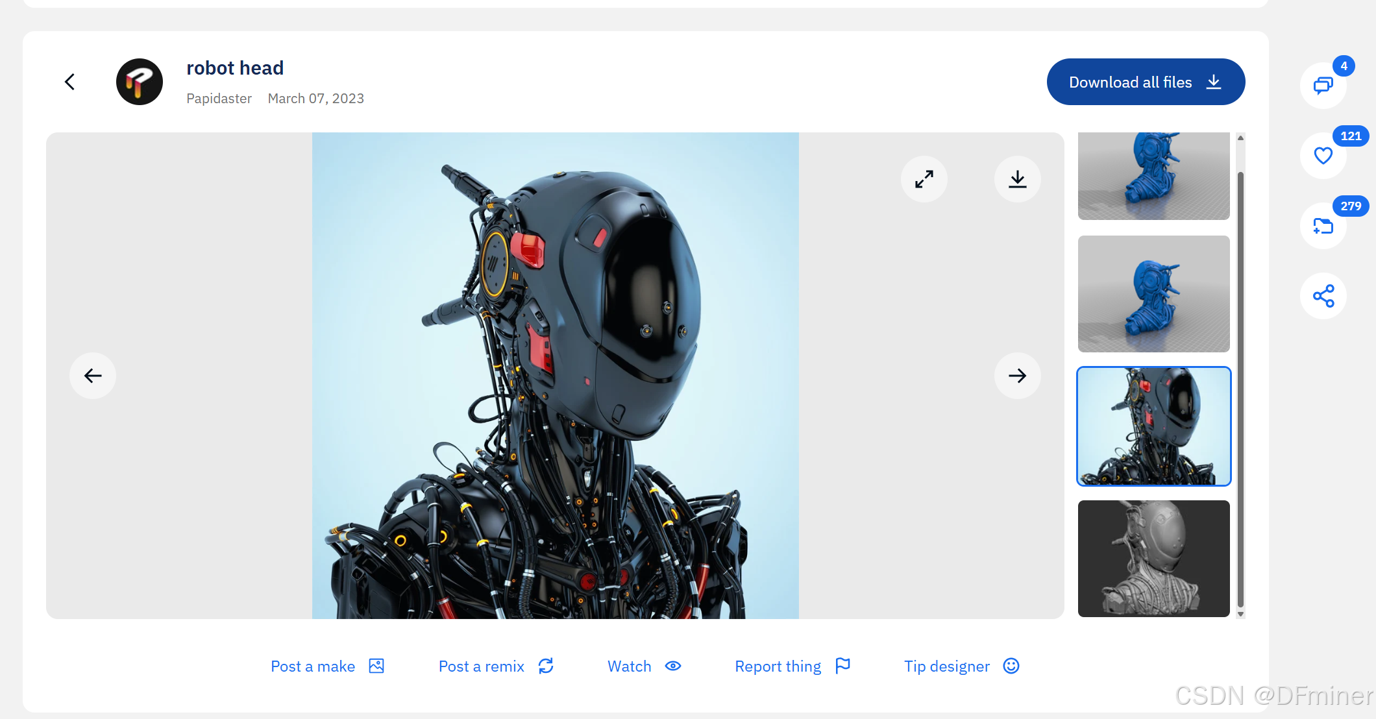
Task: Share this design
Action: pos(1323,295)
